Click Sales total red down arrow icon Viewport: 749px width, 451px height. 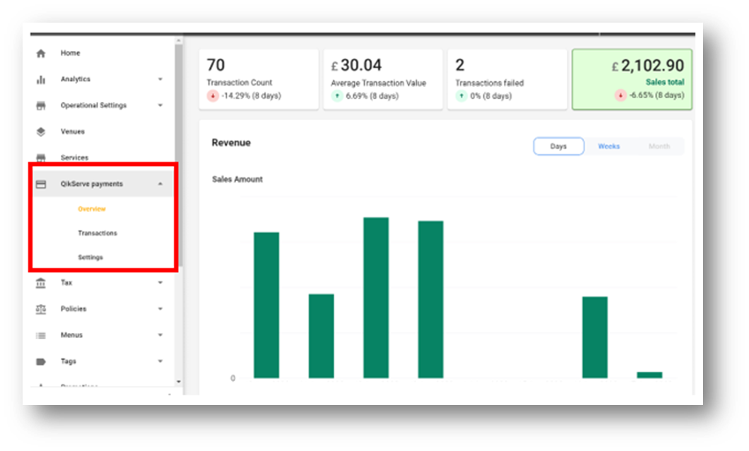(620, 95)
